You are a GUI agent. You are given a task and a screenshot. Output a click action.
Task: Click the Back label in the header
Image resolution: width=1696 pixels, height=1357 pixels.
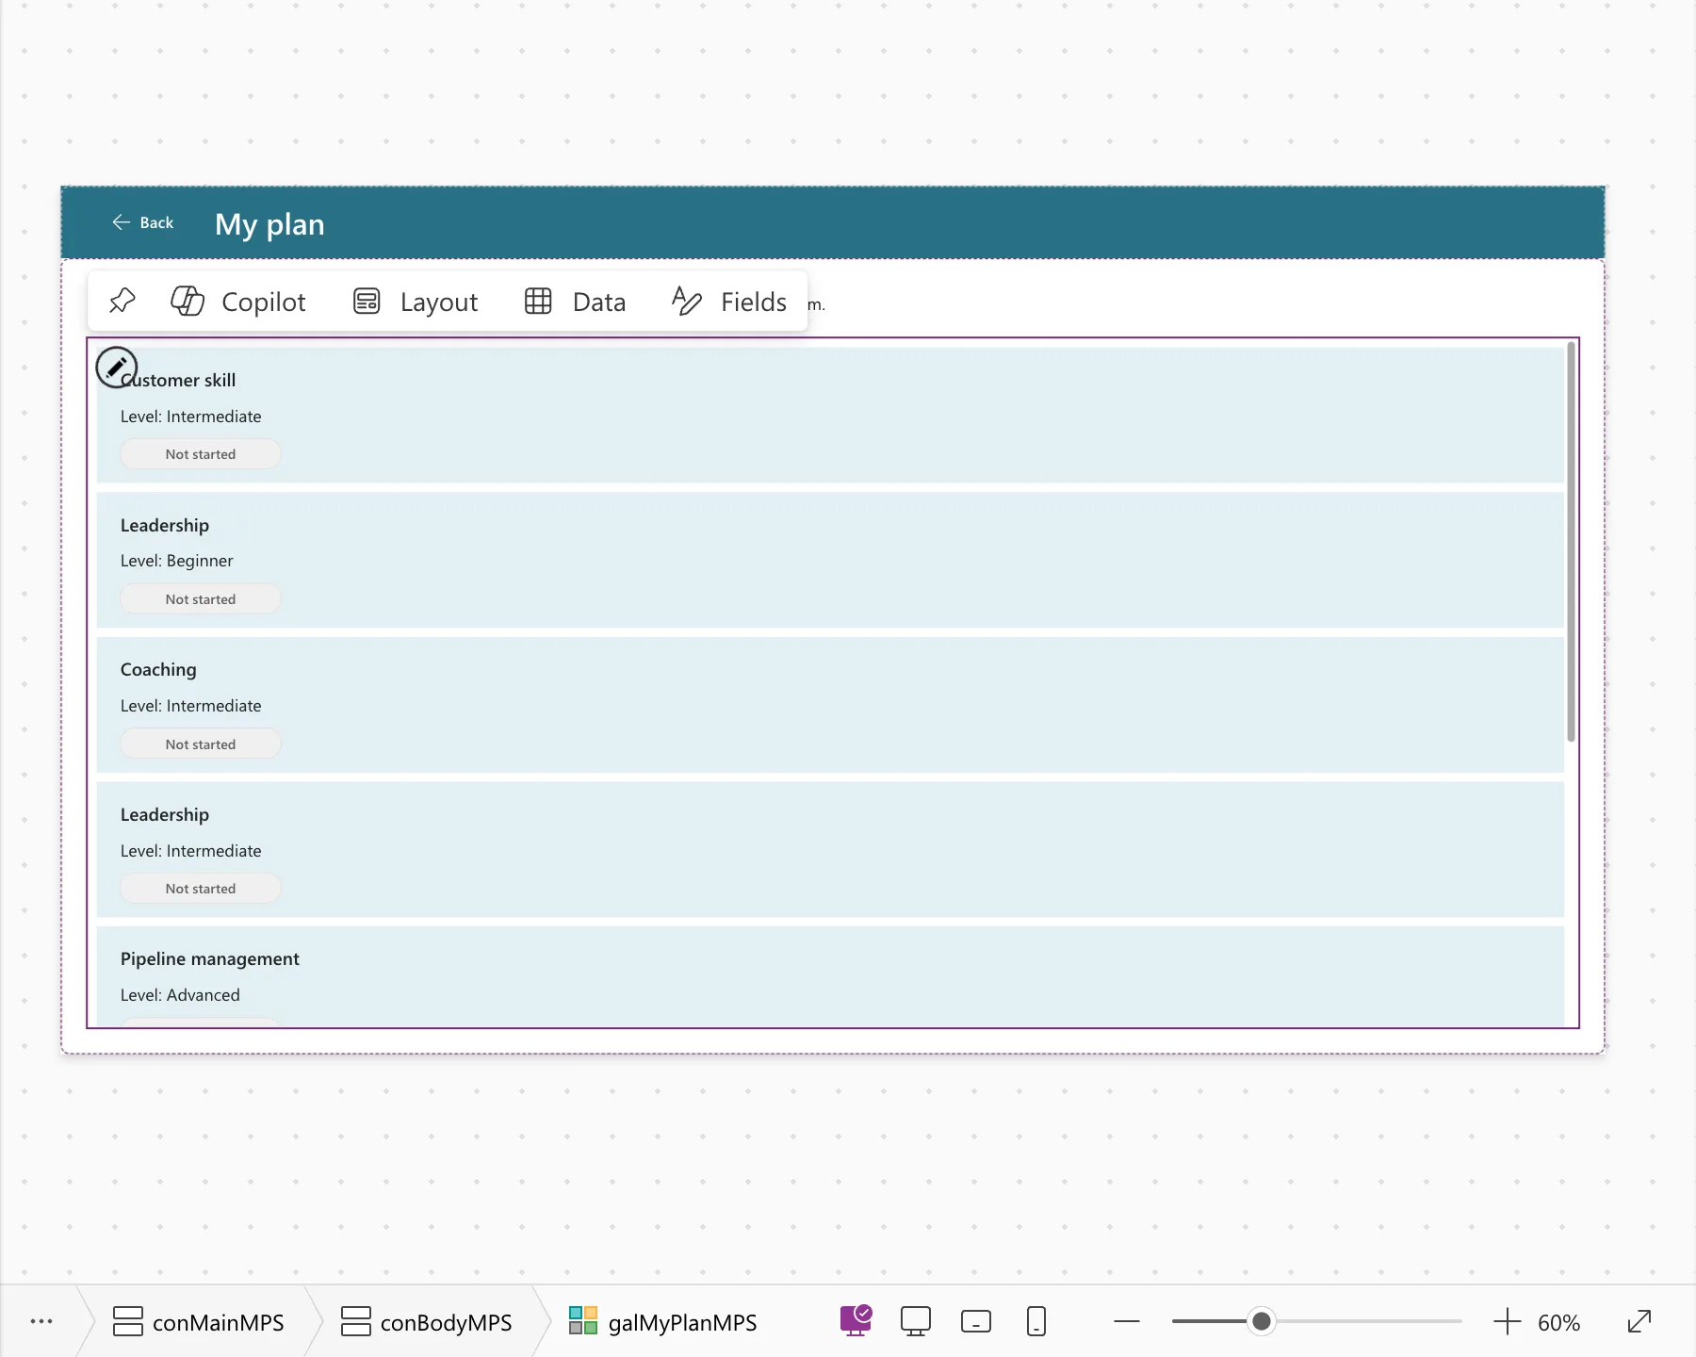pos(156,223)
